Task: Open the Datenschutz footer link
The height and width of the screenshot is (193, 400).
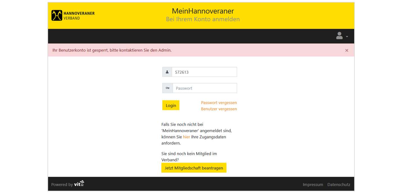Action: (x=339, y=184)
